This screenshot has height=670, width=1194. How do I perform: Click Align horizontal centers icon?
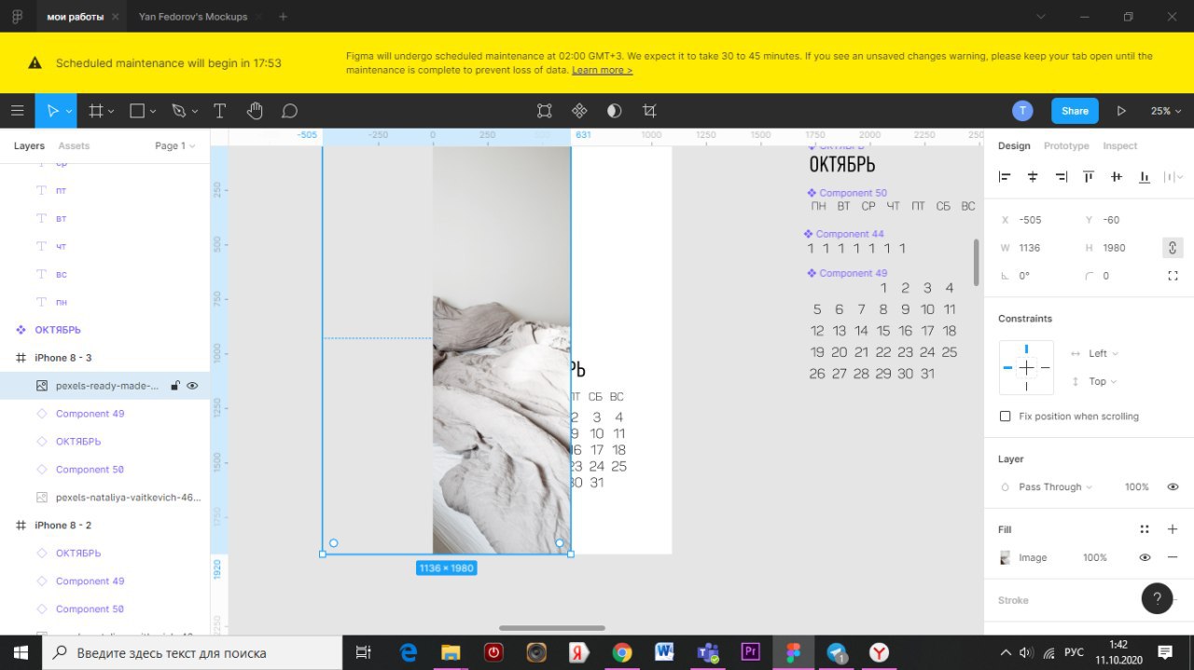tap(1033, 177)
